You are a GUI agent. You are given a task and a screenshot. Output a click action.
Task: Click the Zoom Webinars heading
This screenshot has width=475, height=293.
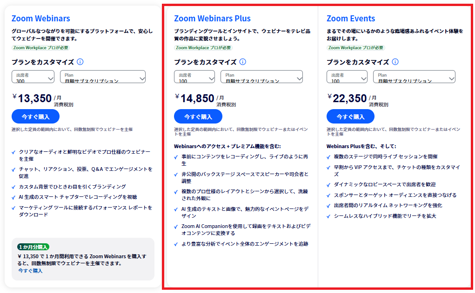[x=41, y=19]
